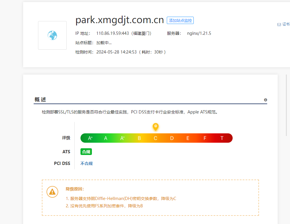Click the 概述 section heading
Screen dimensions: 290x224
(40, 99)
